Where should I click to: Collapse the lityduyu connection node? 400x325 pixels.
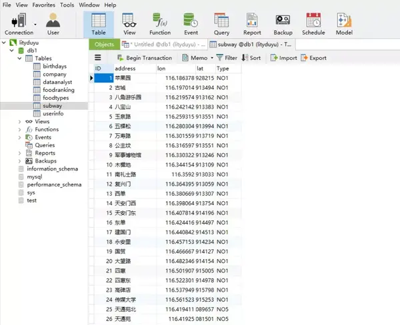click(4, 43)
